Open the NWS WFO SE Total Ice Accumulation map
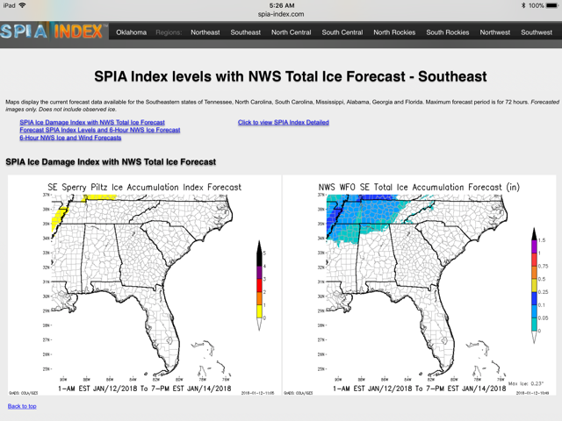The width and height of the screenshot is (562, 421). coord(420,285)
